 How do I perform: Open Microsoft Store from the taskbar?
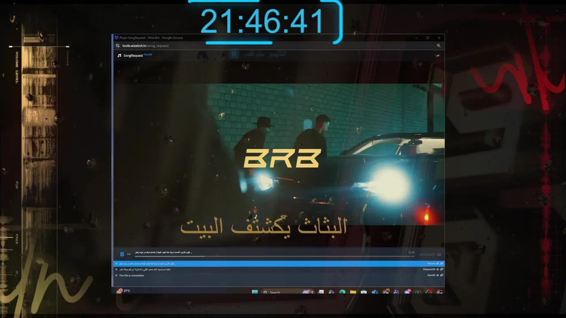(363, 292)
